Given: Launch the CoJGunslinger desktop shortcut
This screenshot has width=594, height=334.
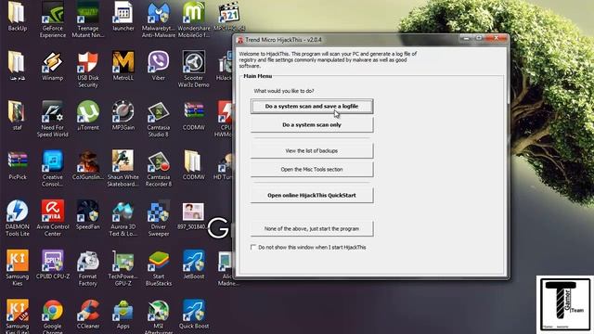Looking at the screenshot, I should 88,165.
